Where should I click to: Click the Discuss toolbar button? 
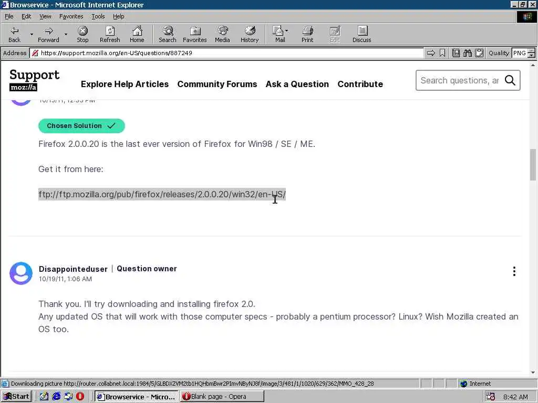(361, 34)
